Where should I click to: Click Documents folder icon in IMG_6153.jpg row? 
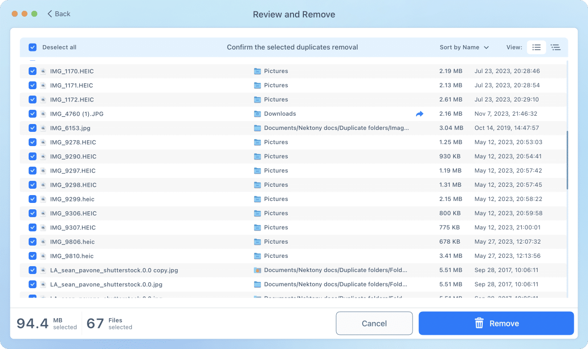point(258,128)
